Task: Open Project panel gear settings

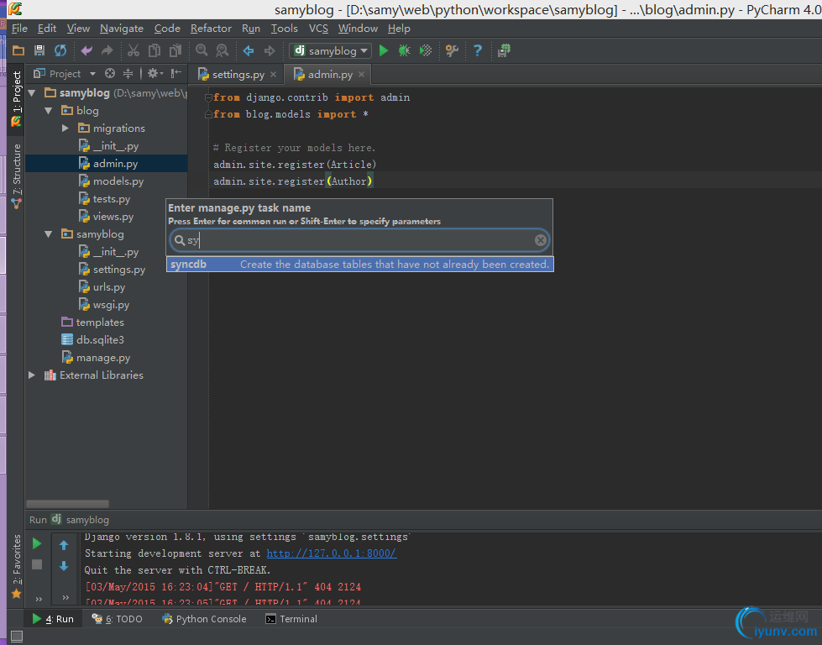Action: click(154, 73)
